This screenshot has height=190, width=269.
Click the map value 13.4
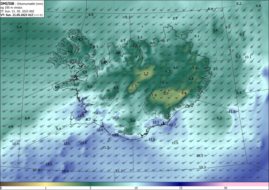coord(65,171)
